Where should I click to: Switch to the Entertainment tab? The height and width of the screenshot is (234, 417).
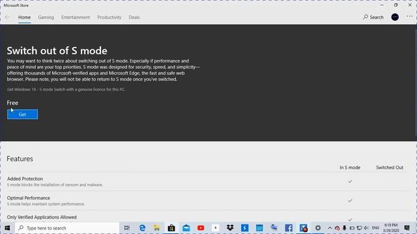click(x=76, y=18)
